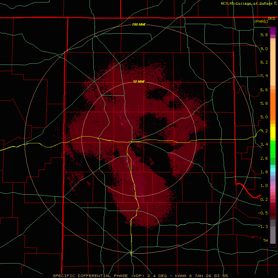
Task: Click the -0.5 scale value
Action: point(263,213)
